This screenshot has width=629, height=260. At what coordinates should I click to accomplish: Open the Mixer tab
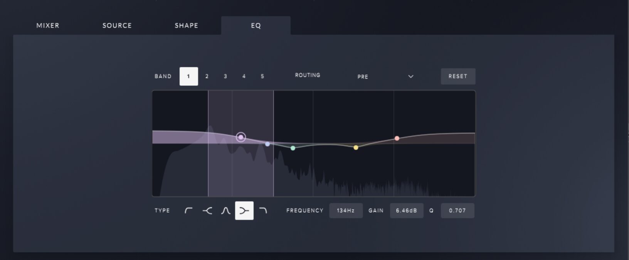coord(48,25)
